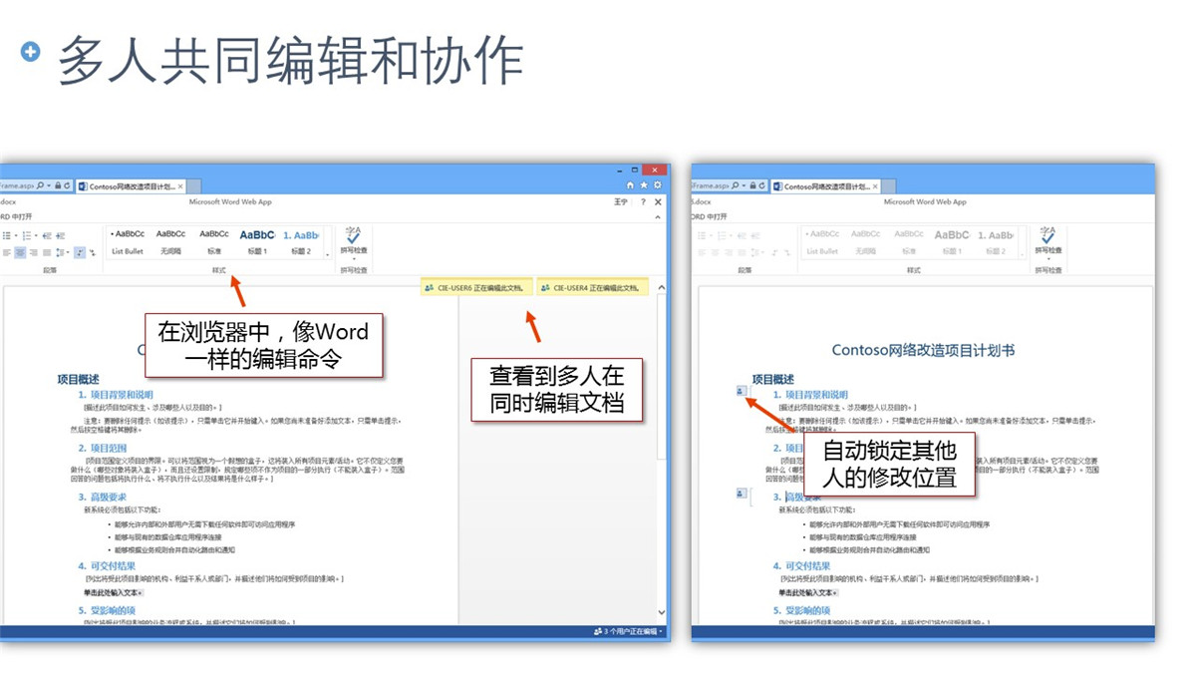The width and height of the screenshot is (1196, 673).
Task: Click help question mark in left window
Action: (643, 202)
